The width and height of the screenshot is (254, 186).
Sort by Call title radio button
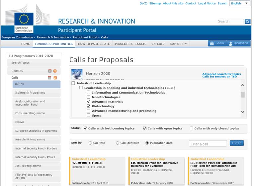(90, 143)
